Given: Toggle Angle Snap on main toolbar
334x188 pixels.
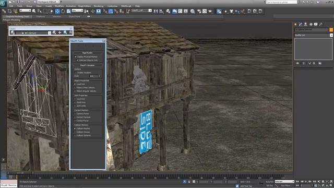Looking at the screenshot, I should (111, 11).
